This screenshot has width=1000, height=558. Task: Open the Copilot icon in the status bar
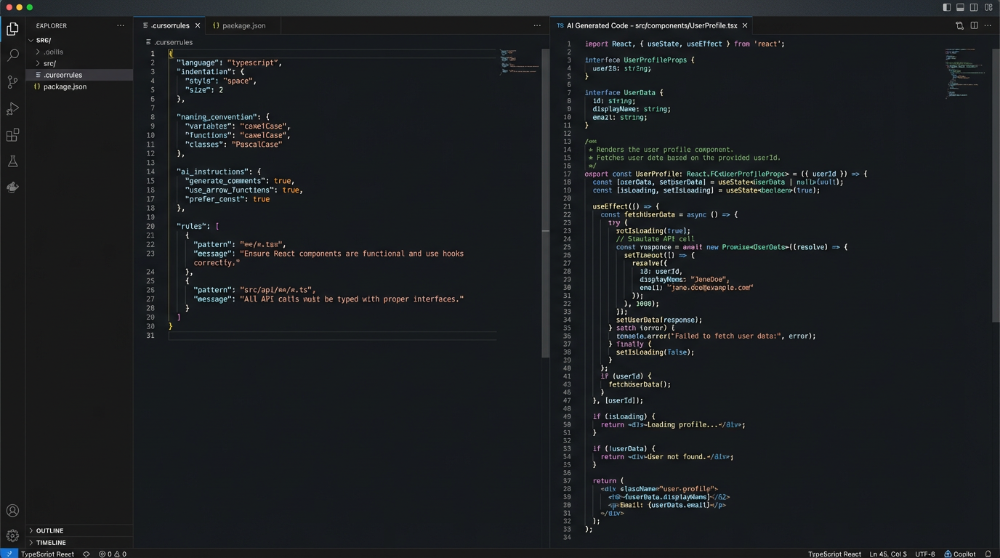960,554
